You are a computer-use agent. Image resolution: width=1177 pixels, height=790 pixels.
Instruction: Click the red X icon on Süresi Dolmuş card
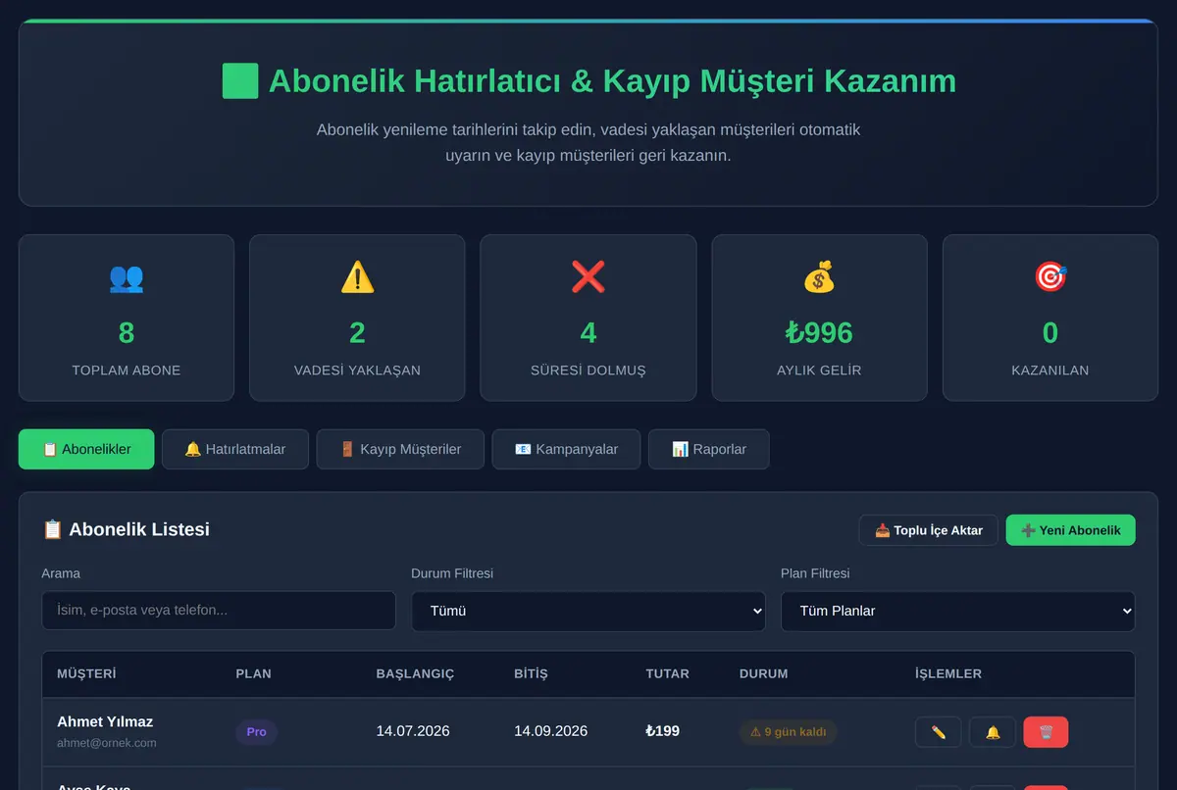pyautogui.click(x=588, y=277)
